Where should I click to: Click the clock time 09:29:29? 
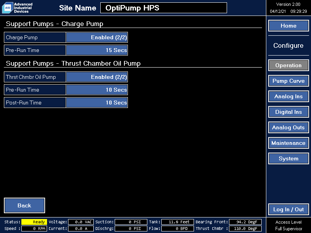point(299,11)
